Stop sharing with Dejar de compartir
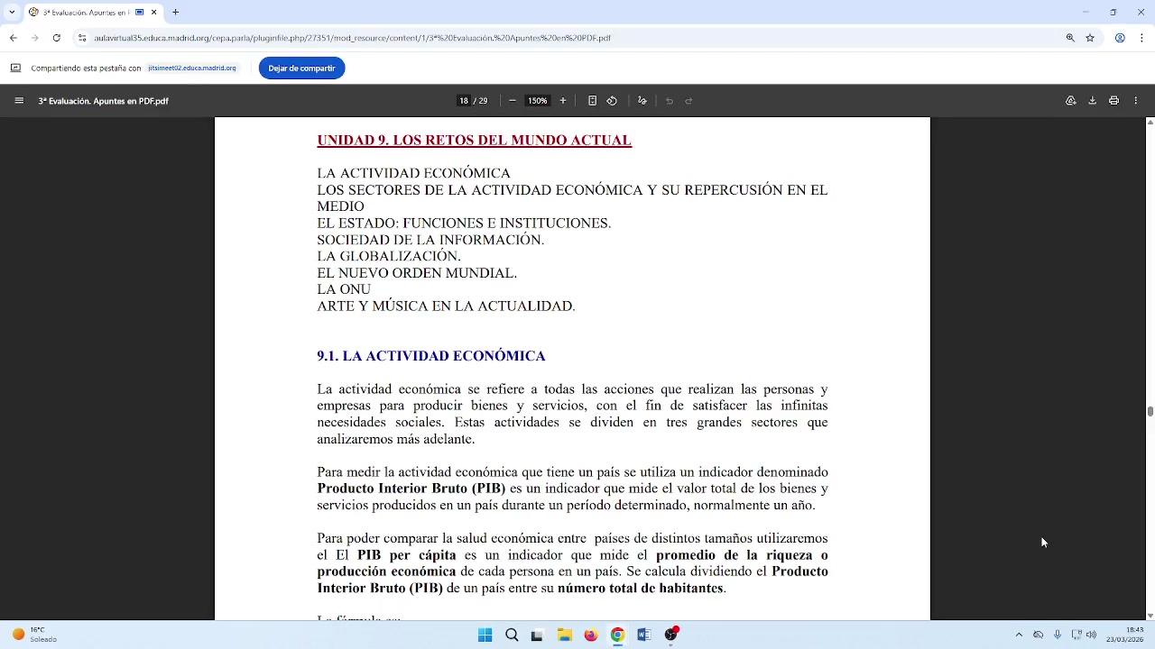This screenshot has height=649, width=1155. (x=301, y=69)
